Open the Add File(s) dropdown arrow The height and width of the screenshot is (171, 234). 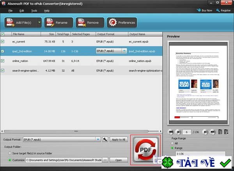click(x=39, y=23)
